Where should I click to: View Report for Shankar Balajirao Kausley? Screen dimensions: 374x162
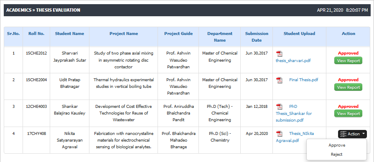(x=348, y=114)
